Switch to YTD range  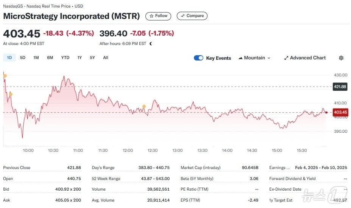pyautogui.click(x=65, y=57)
